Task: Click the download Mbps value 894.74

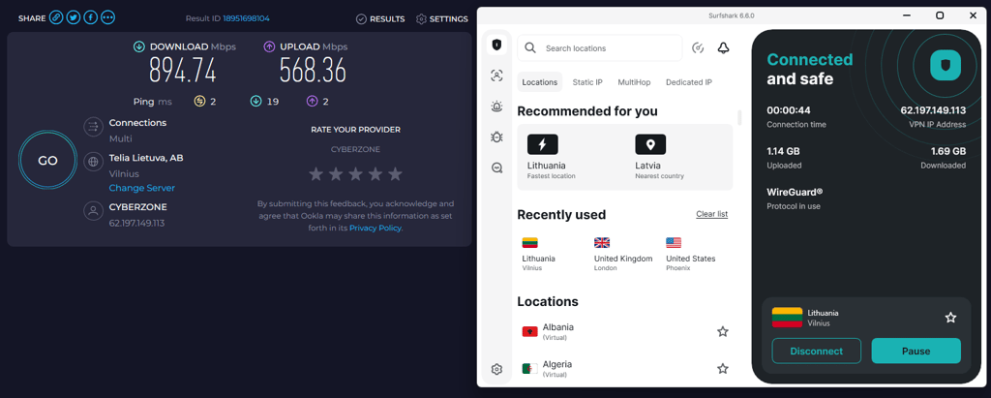Action: pyautogui.click(x=183, y=71)
